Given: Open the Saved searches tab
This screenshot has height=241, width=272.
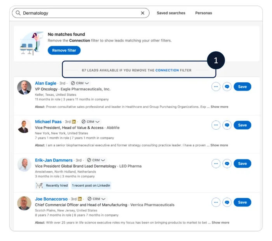Looking at the screenshot, I should point(171,13).
